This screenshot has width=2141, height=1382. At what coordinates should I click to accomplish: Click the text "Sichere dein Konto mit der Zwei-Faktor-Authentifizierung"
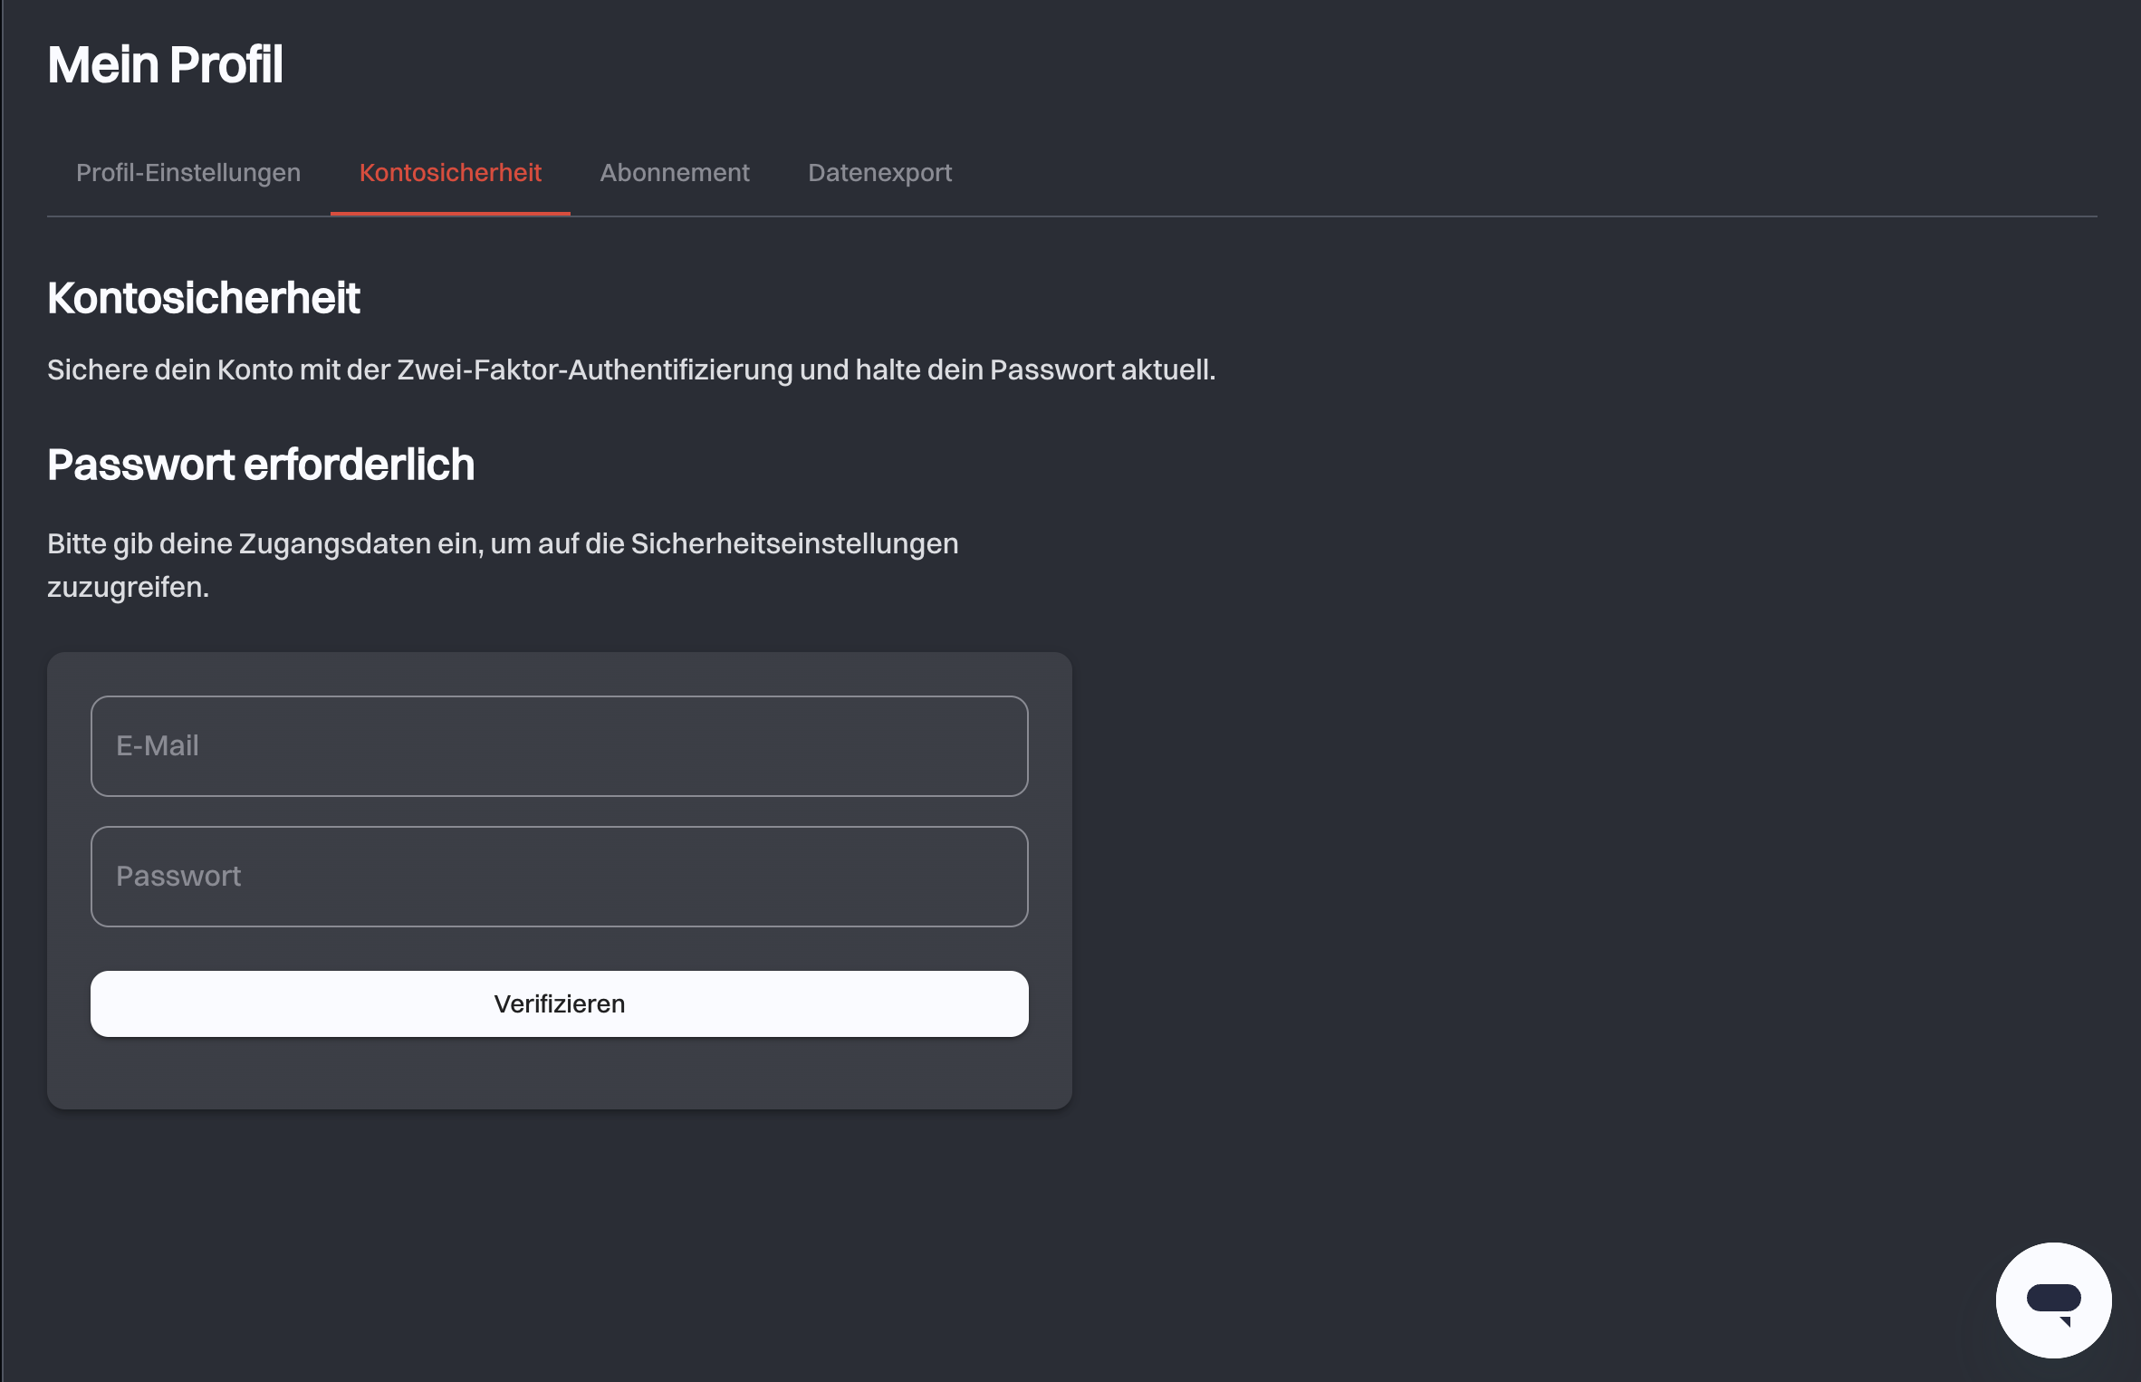tap(419, 369)
